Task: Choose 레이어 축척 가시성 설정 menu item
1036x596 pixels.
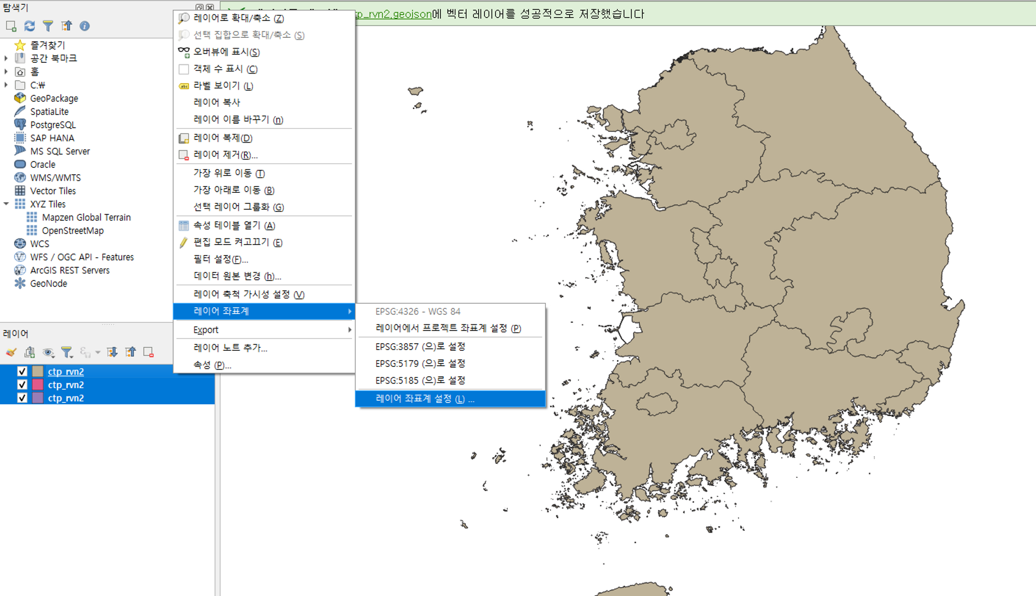Action: pos(264,294)
